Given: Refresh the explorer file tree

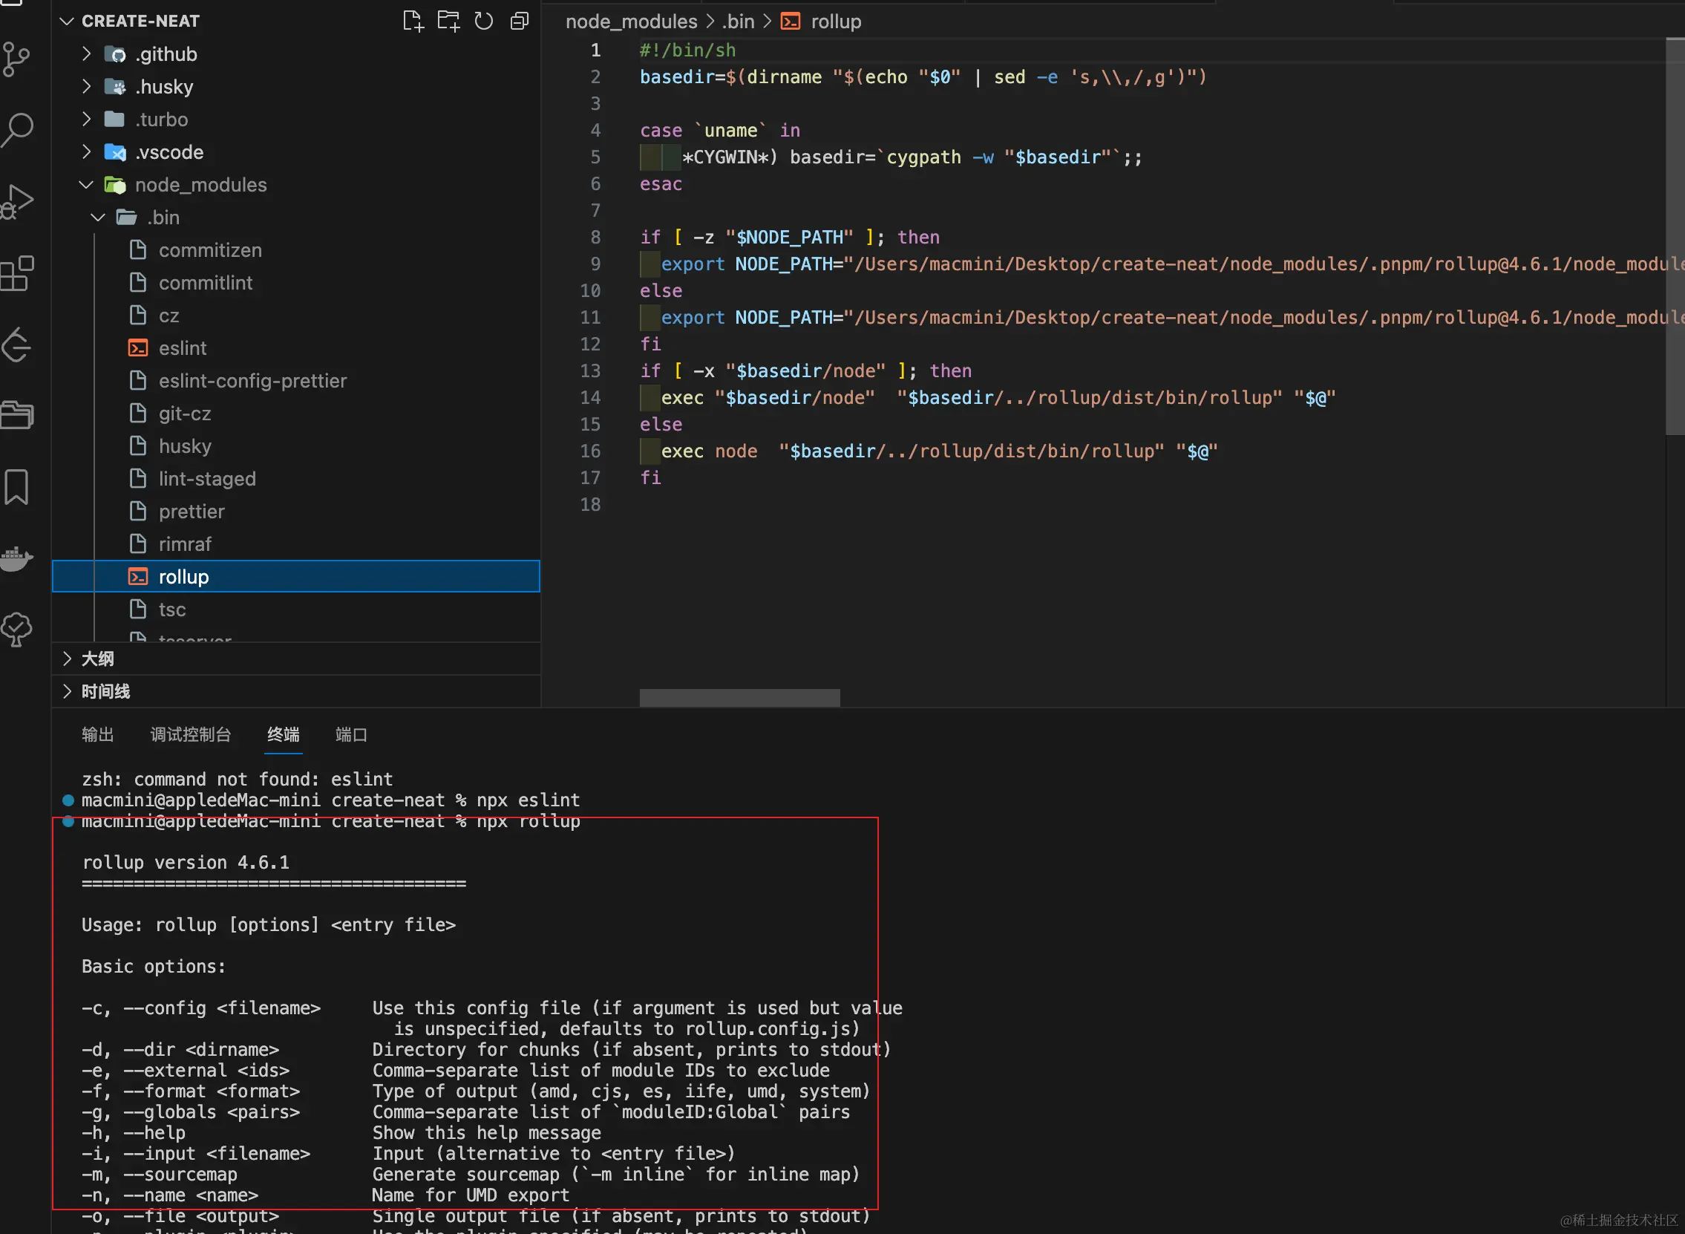Looking at the screenshot, I should coord(484,21).
